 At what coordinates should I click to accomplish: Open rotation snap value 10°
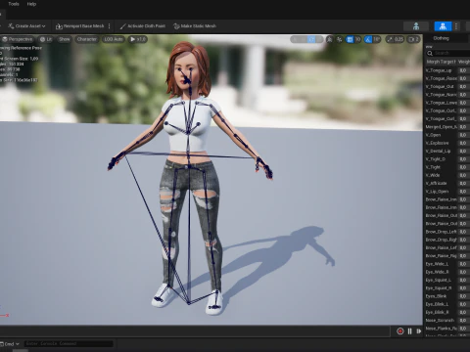click(377, 39)
